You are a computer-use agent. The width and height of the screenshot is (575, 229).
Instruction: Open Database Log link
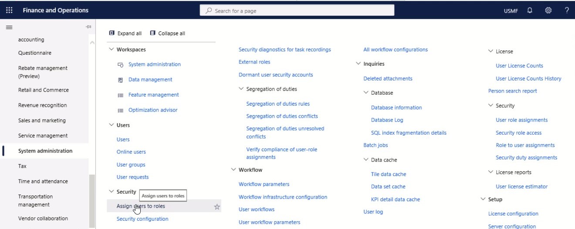(387, 120)
